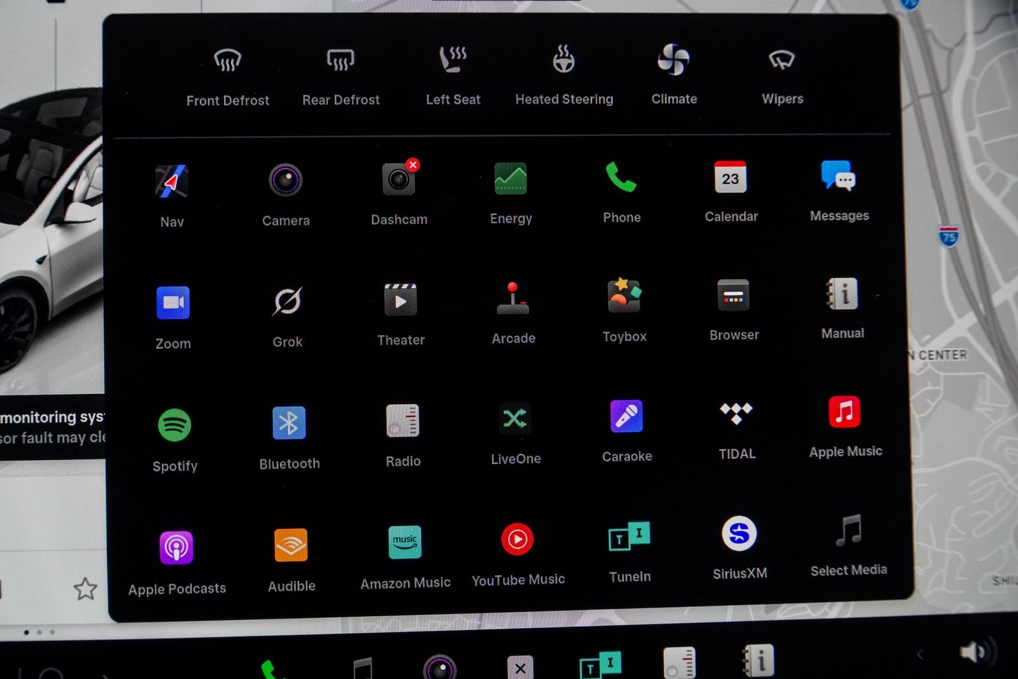The width and height of the screenshot is (1018, 679).
Task: Open the Select Media option
Action: (848, 530)
